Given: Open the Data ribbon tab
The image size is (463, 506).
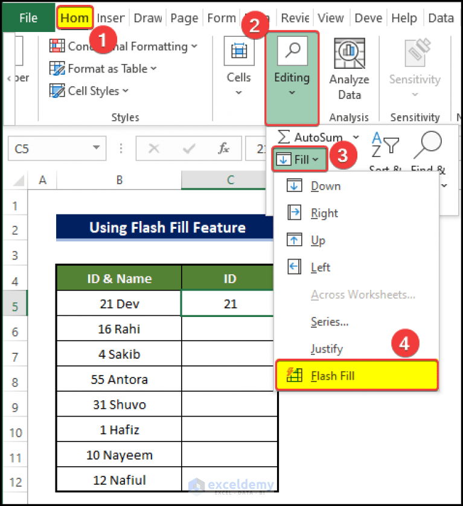Looking at the screenshot, I should point(441,18).
